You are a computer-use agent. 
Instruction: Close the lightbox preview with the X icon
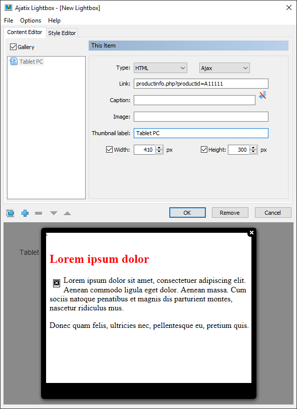[x=251, y=232]
